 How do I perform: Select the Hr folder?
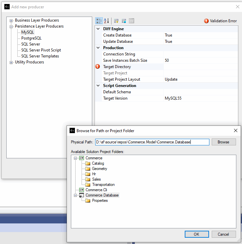pos(94,174)
